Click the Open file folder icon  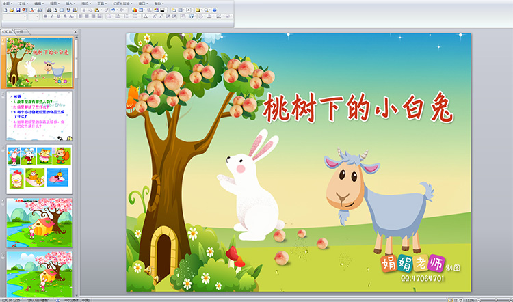click(x=12, y=10)
